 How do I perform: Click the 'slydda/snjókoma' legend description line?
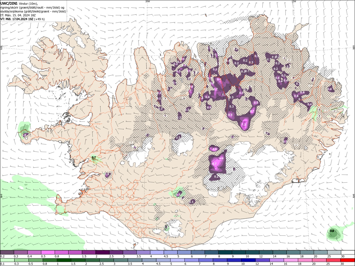click(x=33, y=11)
